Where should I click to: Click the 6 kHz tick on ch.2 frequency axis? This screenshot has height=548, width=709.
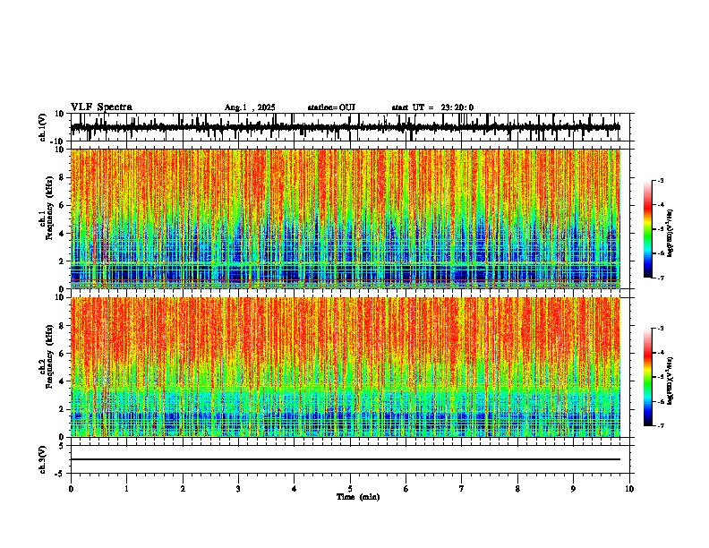[62, 354]
